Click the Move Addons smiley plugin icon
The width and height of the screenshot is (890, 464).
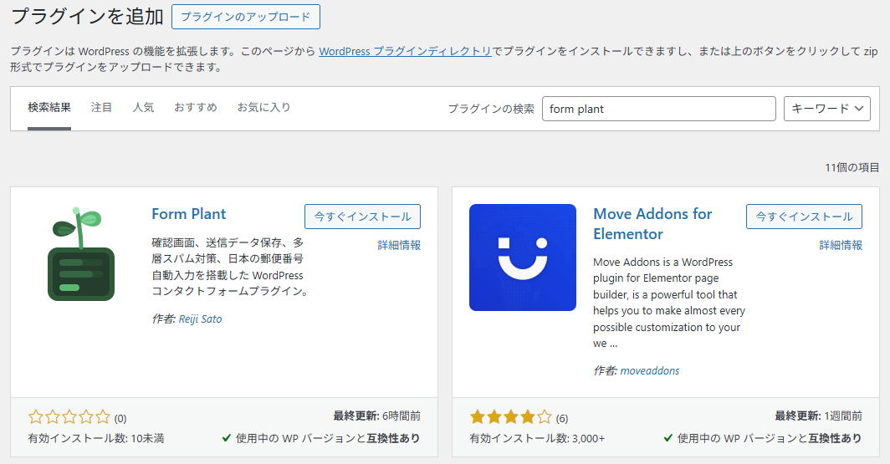[522, 257]
